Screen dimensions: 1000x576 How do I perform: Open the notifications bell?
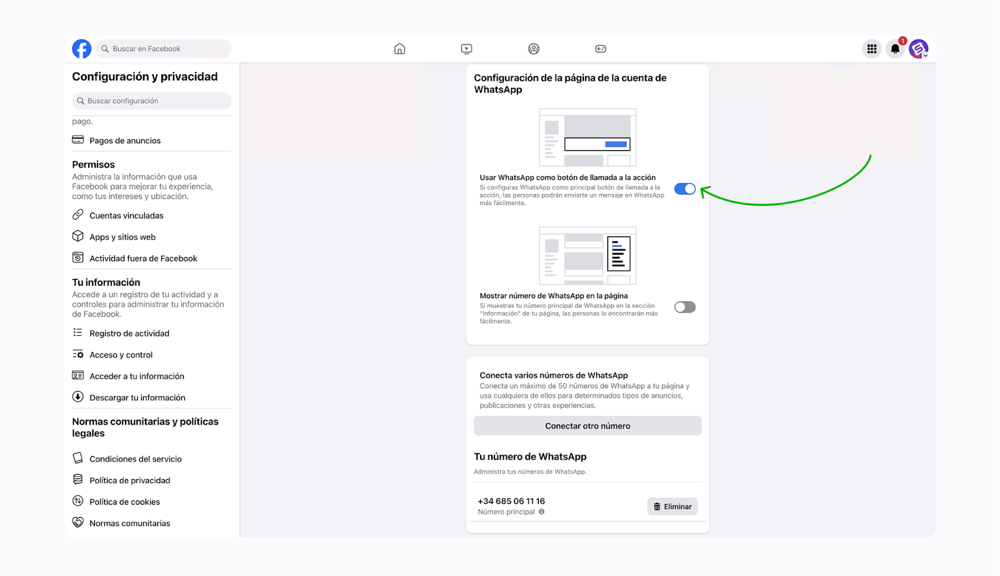click(x=896, y=49)
